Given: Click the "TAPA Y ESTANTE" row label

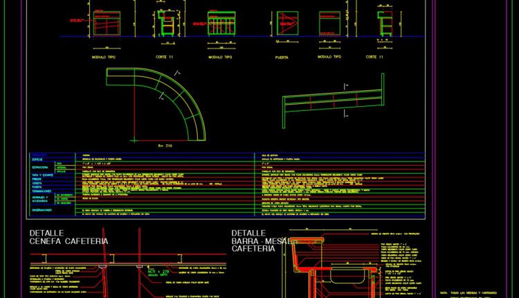Looking at the screenshot, I should (42, 175).
